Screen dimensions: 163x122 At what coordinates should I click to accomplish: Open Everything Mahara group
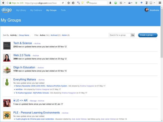(x=25, y=79)
